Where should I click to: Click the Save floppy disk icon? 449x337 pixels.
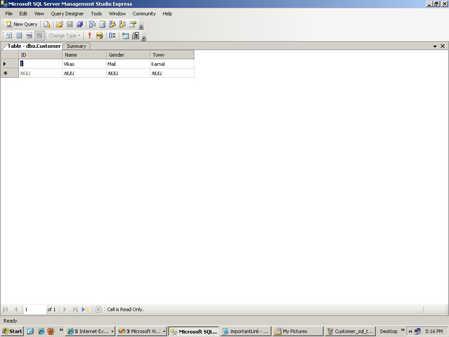pos(70,25)
